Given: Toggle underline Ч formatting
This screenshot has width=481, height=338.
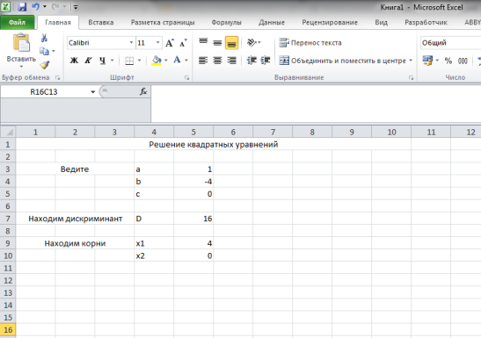Looking at the screenshot, I should coord(103,61).
